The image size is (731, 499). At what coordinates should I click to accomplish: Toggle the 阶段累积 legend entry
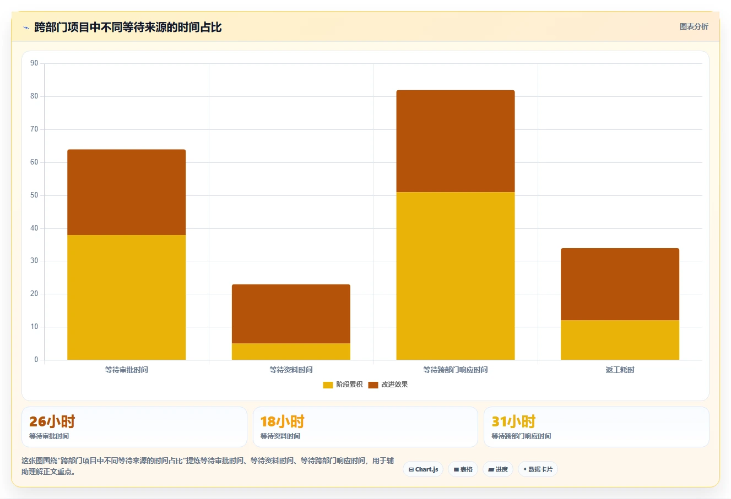[x=343, y=385]
